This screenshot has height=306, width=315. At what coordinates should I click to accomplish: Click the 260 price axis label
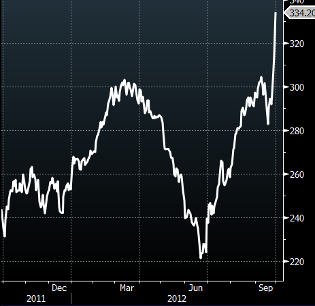297,174
